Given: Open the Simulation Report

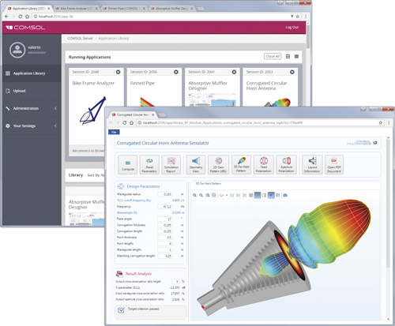Looking at the screenshot, I should click(171, 165).
